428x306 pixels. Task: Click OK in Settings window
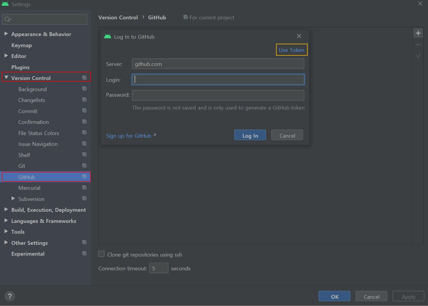(x=334, y=296)
